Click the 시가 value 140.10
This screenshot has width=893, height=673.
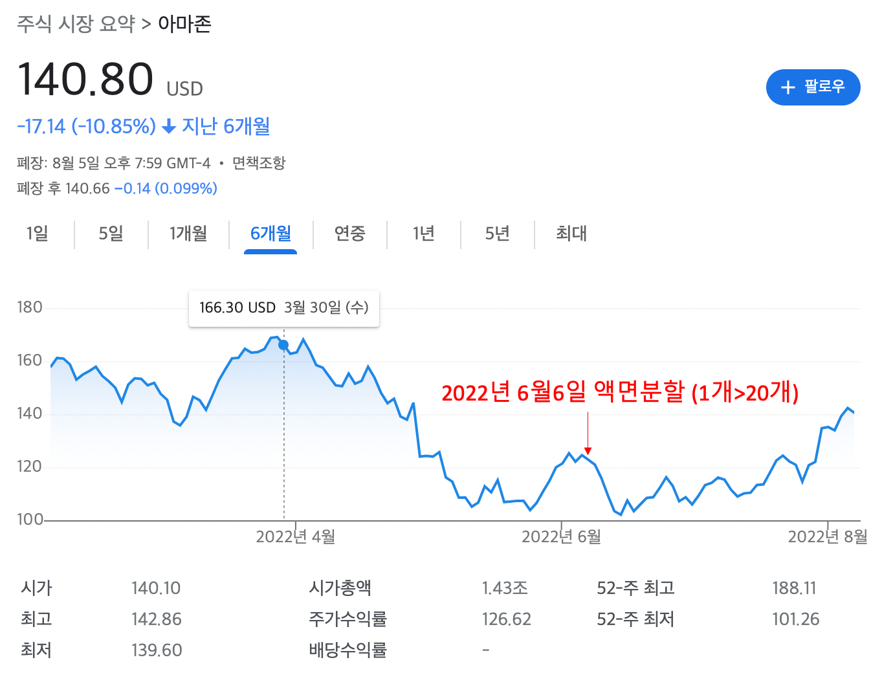pyautogui.click(x=156, y=588)
